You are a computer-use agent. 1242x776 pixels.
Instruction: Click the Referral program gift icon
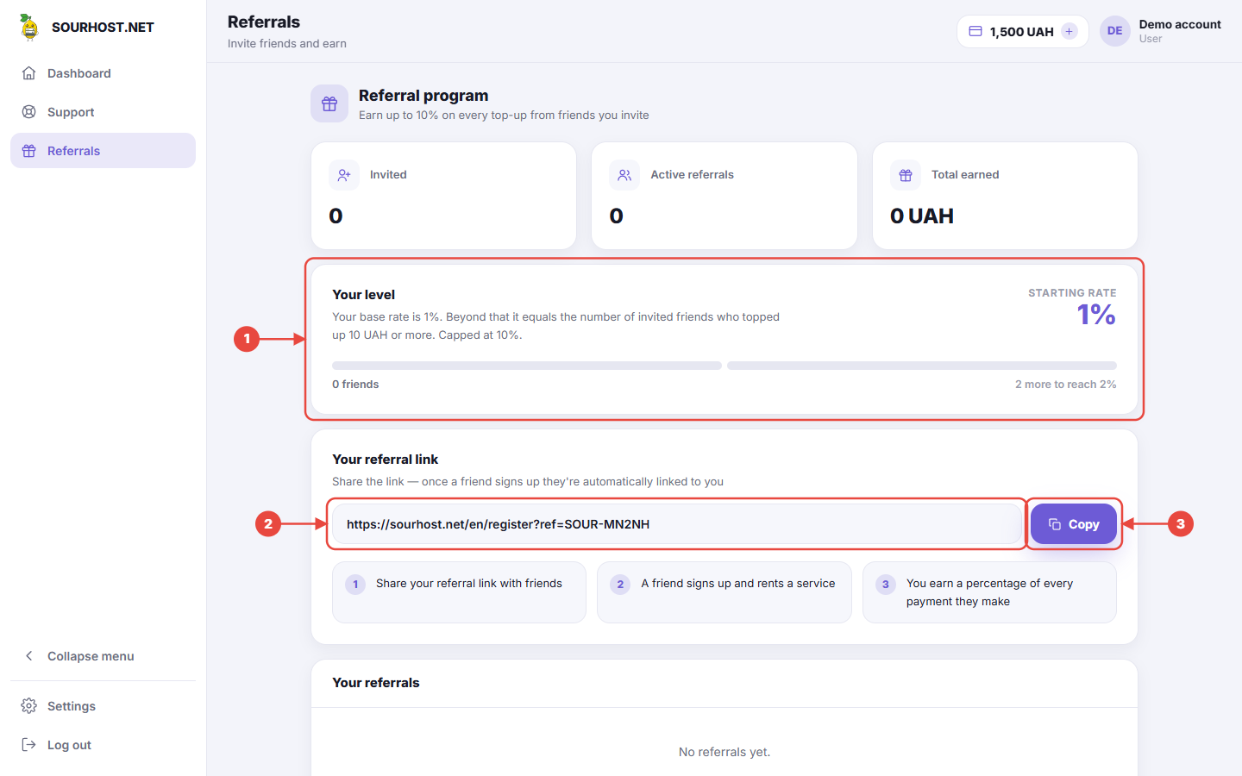pyautogui.click(x=329, y=103)
